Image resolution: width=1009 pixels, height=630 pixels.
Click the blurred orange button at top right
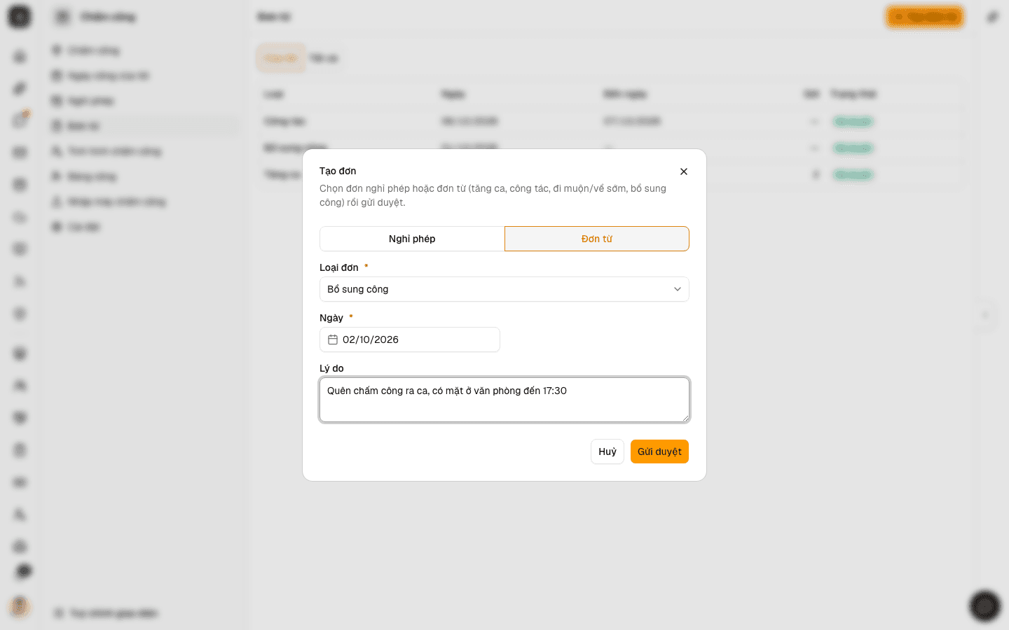(x=925, y=17)
